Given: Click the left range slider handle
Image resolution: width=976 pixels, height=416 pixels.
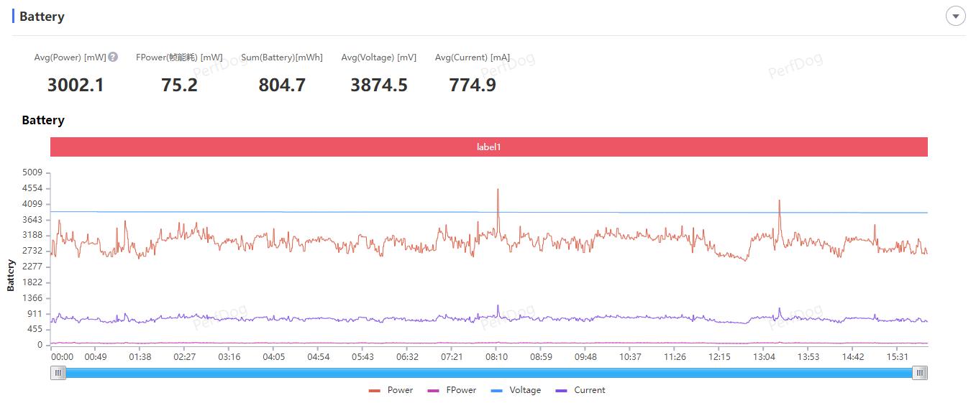Looking at the screenshot, I should 58,373.
